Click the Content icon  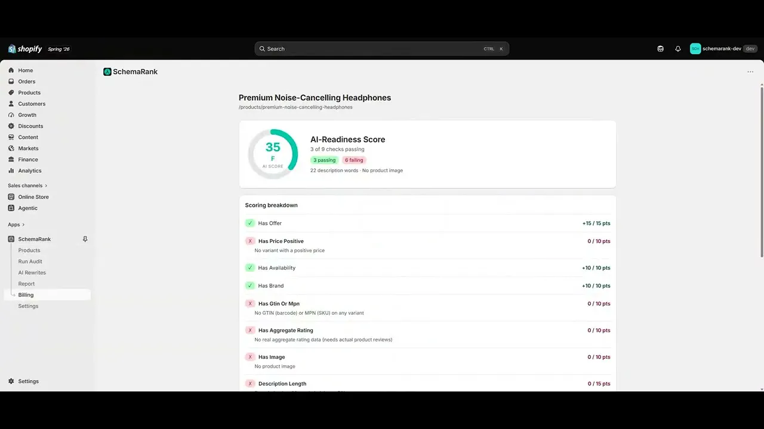pos(11,137)
